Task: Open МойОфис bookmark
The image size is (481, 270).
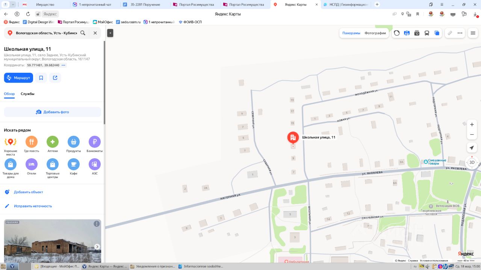Action: [103, 22]
